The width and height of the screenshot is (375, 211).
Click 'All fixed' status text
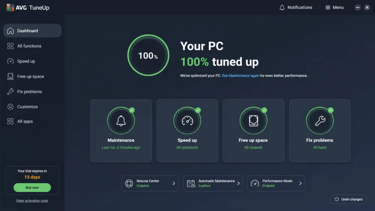coord(320,147)
